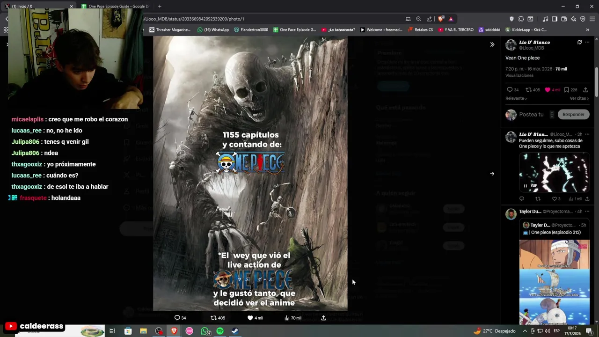
Task: Repost the Pueden seguirme comment
Action: point(538,199)
